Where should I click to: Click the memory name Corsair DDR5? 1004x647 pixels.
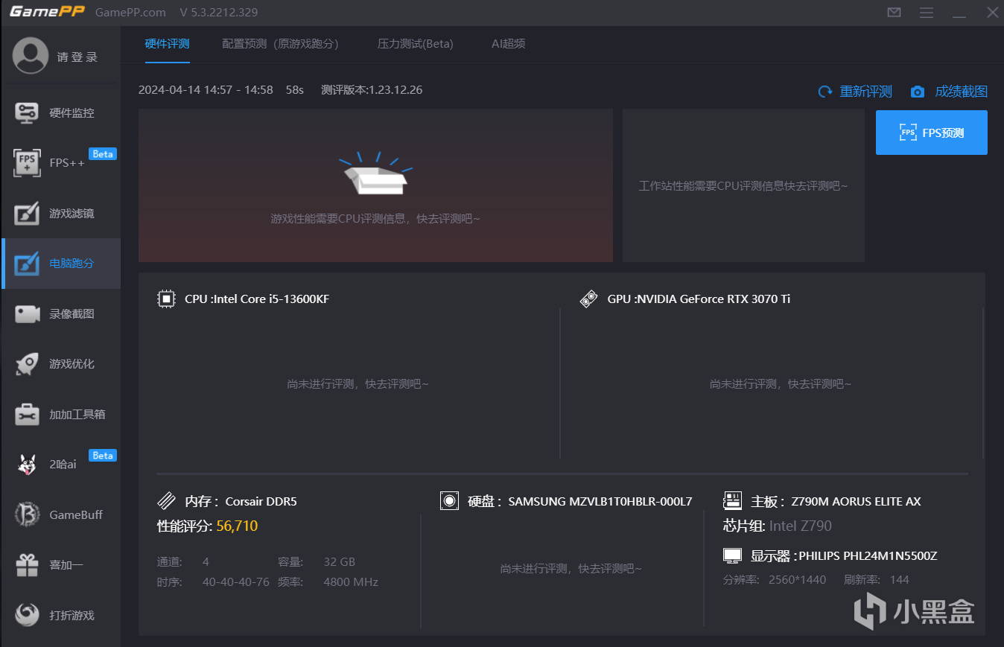pos(261,502)
